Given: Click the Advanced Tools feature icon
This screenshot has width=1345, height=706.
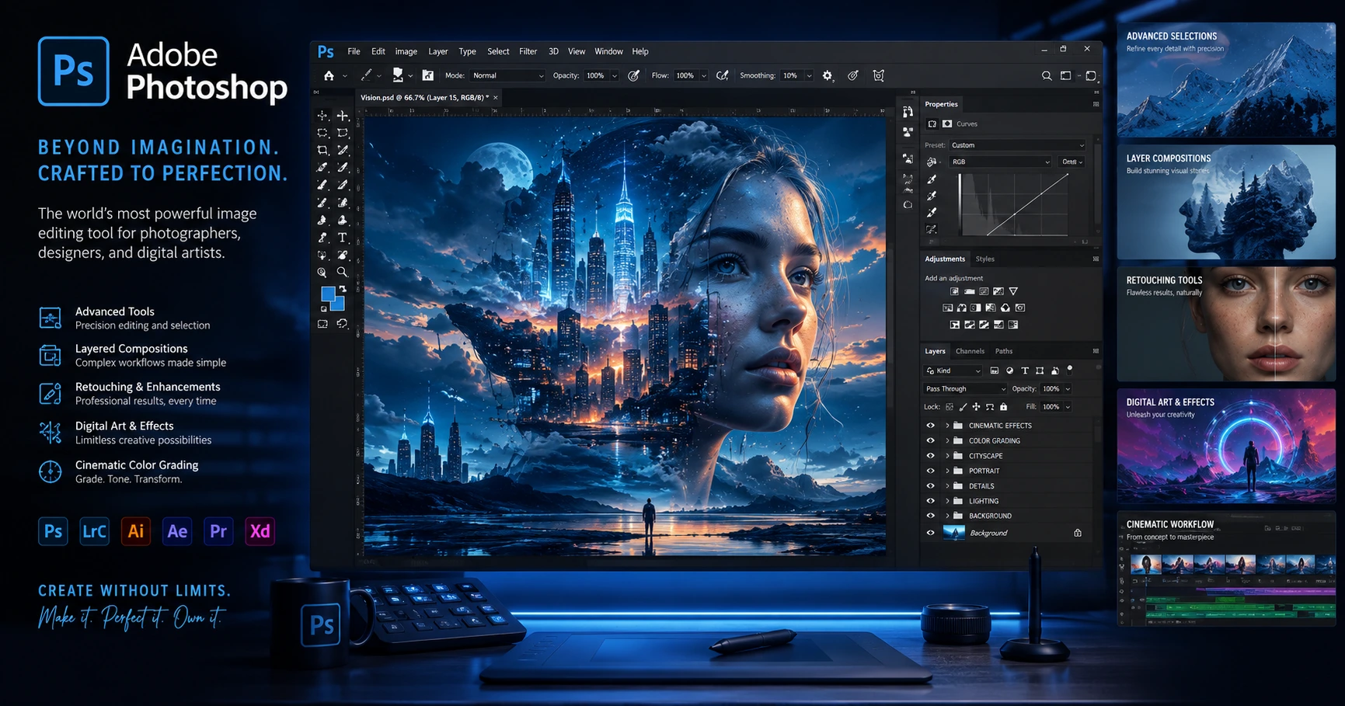Looking at the screenshot, I should click(51, 318).
